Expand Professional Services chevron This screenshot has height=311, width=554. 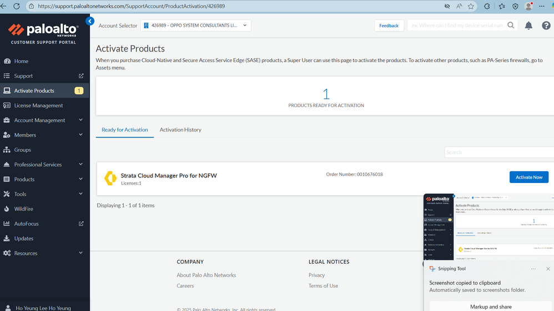click(x=80, y=165)
